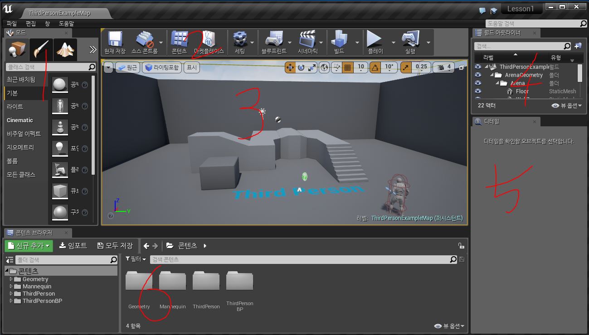Open the viewport options dropdown arrow

click(108, 67)
